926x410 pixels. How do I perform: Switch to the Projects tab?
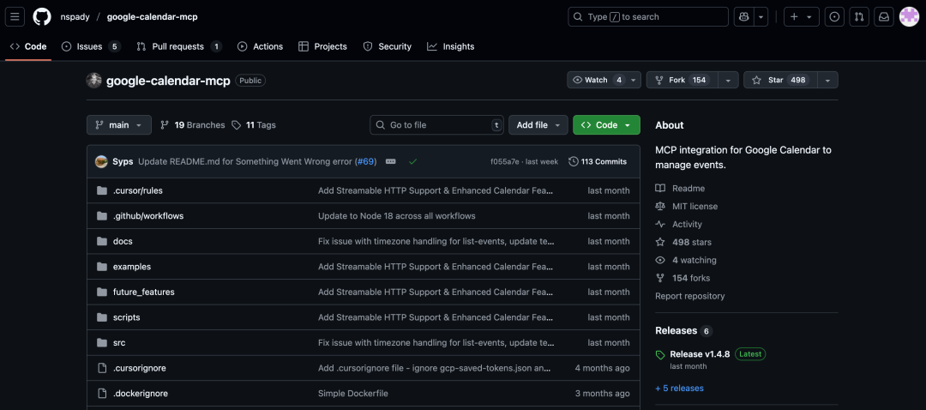322,46
